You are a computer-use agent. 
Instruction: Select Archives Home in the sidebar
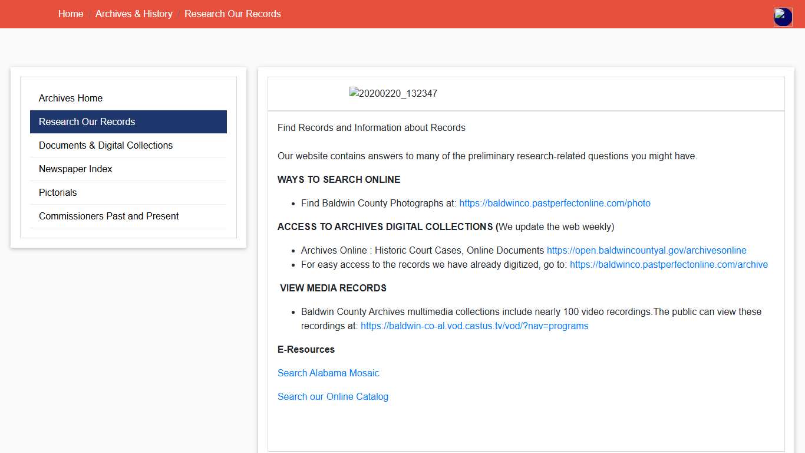coord(70,98)
